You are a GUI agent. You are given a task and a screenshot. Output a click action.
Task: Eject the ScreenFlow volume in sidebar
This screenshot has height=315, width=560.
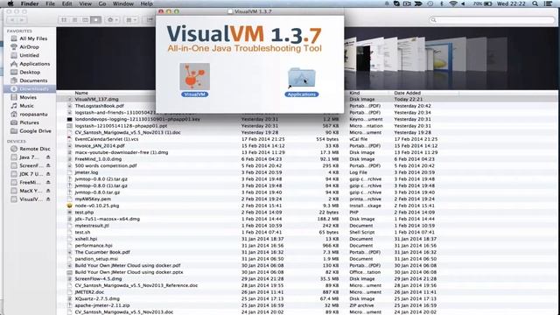[x=48, y=165]
